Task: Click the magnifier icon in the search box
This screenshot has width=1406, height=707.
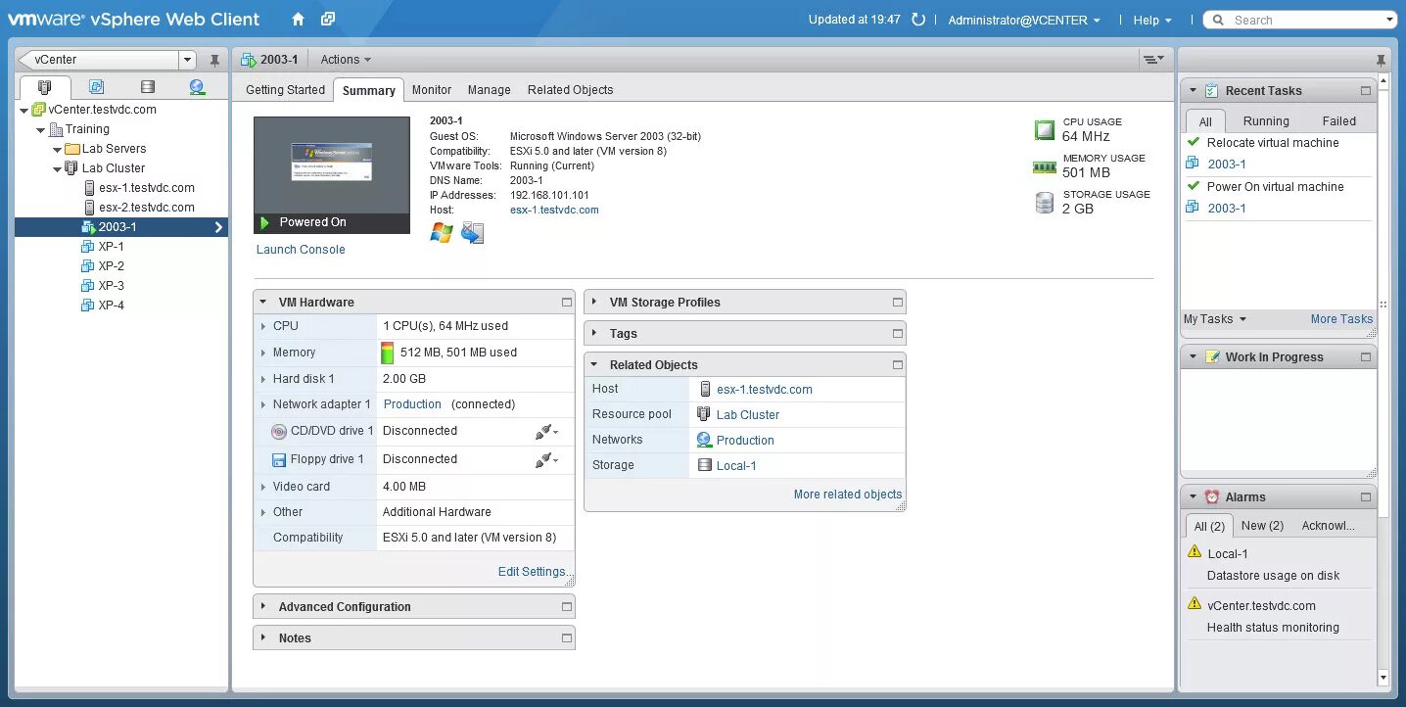Action: click(1219, 20)
